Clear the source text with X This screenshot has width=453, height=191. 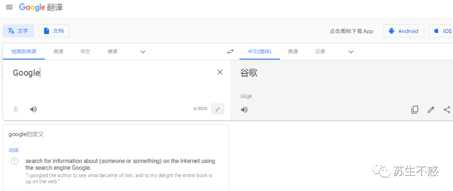(220, 72)
